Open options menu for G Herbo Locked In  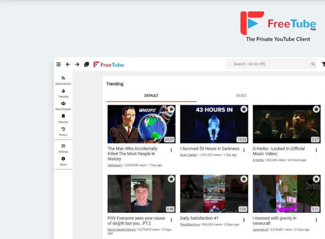316,150
